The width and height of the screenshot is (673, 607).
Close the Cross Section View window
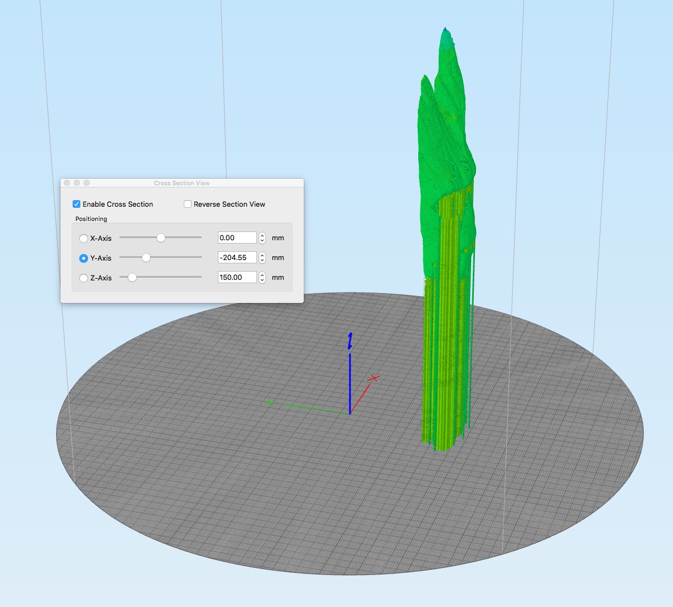coord(67,183)
